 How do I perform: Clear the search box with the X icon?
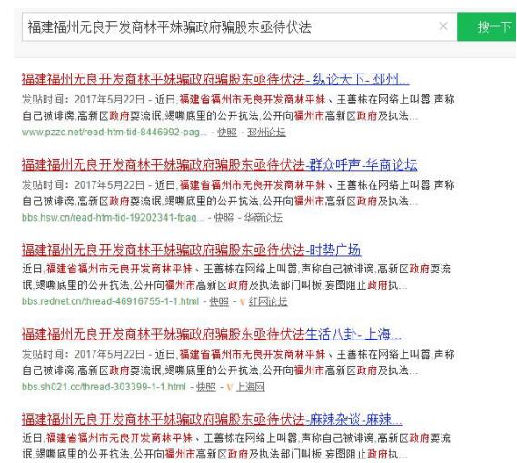(443, 25)
